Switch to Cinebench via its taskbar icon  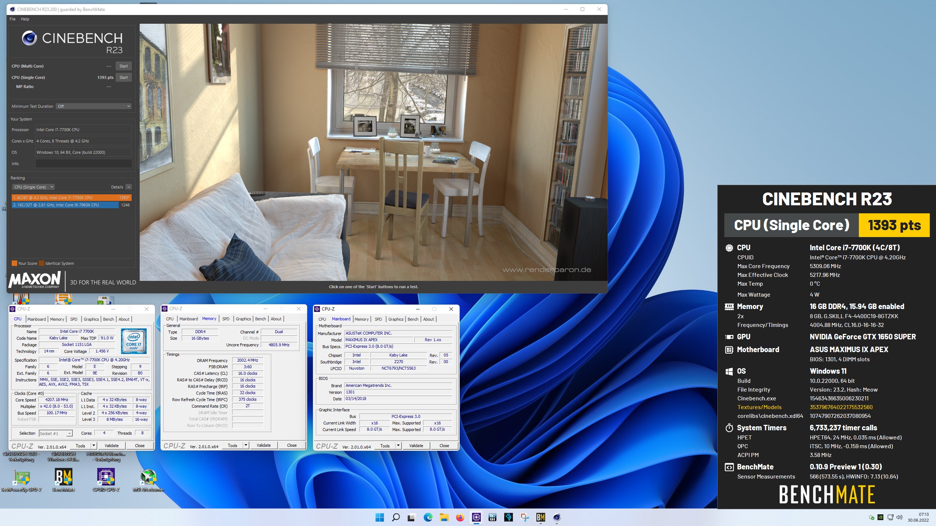point(557,517)
